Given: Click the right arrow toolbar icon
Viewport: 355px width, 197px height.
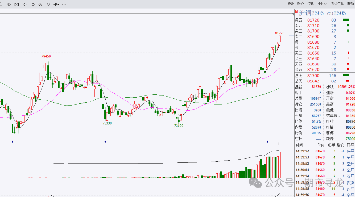Looking at the screenshot, I should pos(33,4).
